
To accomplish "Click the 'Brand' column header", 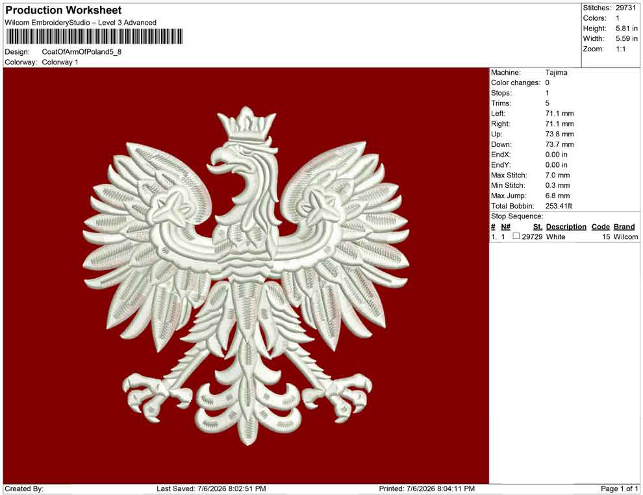I will pos(624,227).
